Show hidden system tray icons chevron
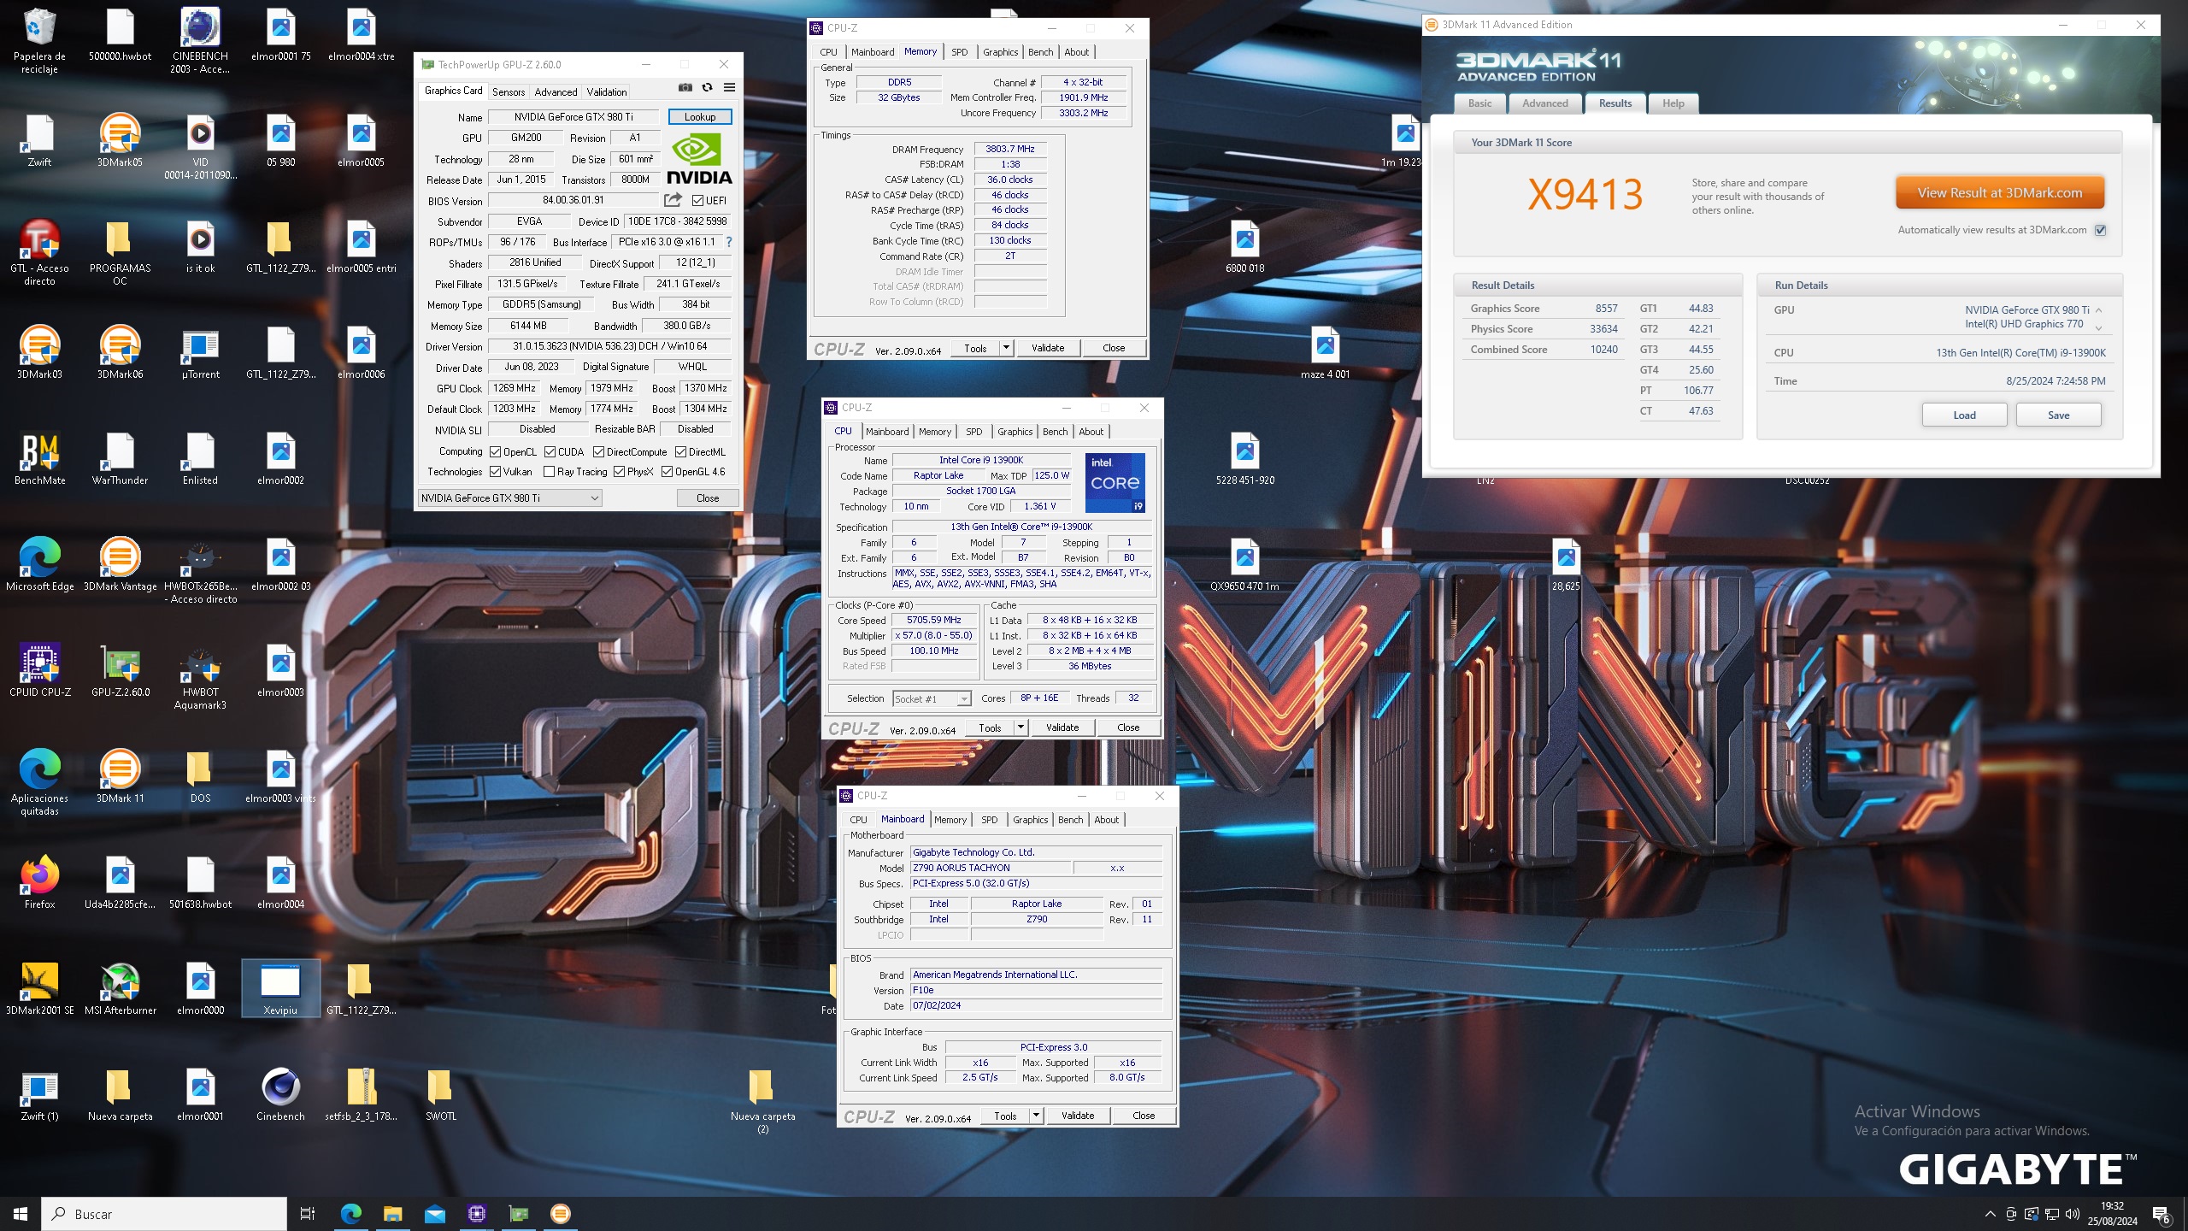 tap(1990, 1214)
